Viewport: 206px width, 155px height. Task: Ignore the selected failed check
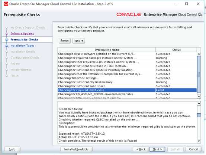click(79, 41)
